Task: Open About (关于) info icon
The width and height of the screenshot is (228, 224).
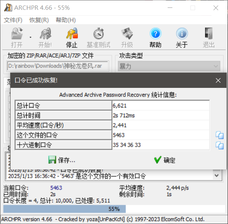Action: click(182, 34)
